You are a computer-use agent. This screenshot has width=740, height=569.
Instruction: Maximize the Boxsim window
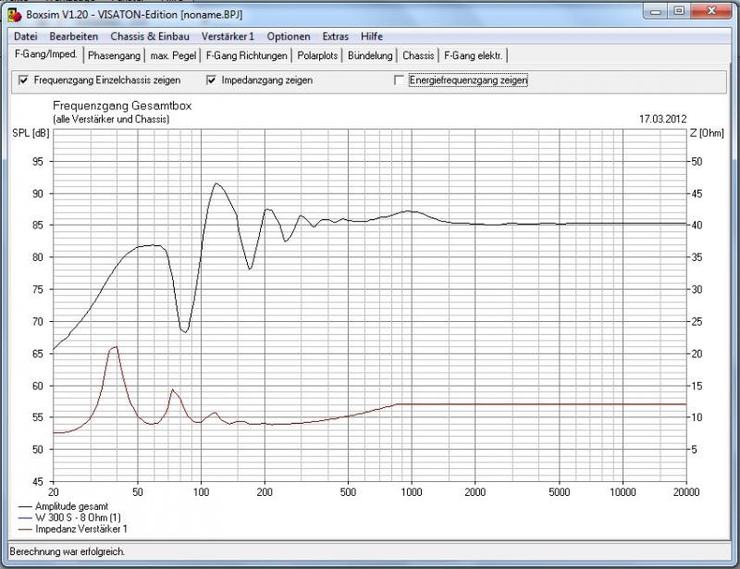point(678,12)
